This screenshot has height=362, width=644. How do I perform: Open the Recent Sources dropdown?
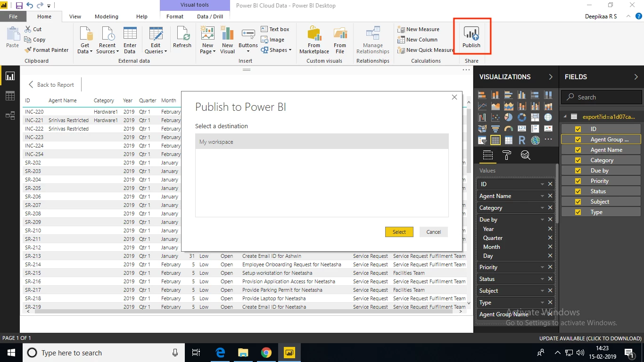(x=118, y=52)
